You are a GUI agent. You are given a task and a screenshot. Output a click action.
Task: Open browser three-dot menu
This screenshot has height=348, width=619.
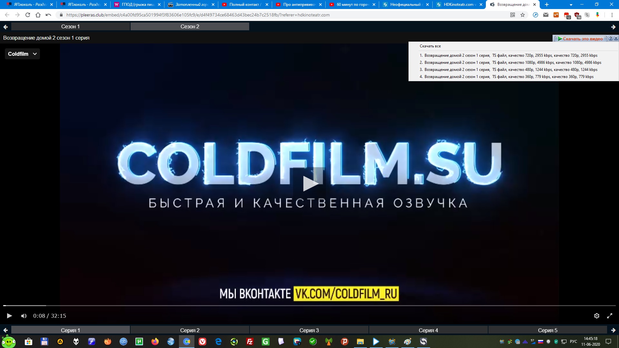coord(612,15)
